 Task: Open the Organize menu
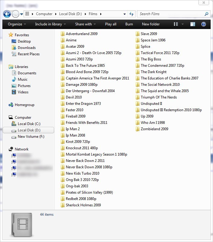click(x=17, y=24)
